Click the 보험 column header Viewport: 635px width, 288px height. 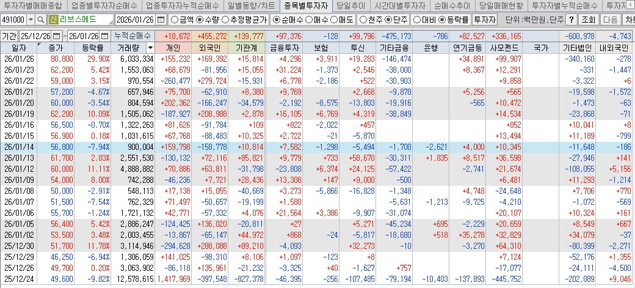tap(320, 48)
